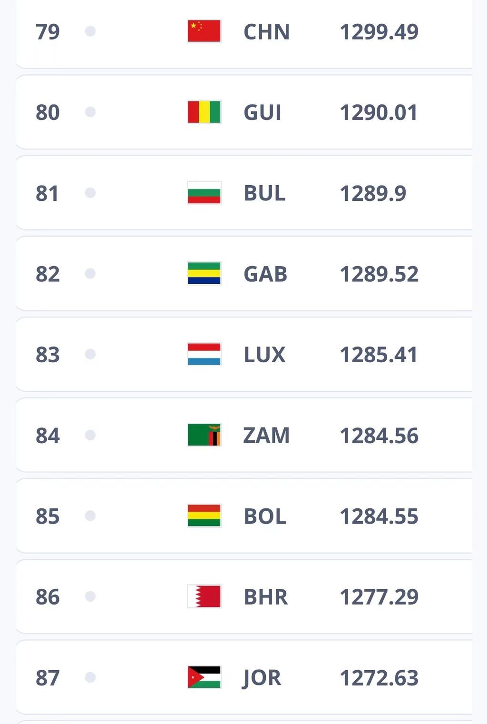487x724 pixels.
Task: Click the Bolivia flag icon
Action: (204, 516)
